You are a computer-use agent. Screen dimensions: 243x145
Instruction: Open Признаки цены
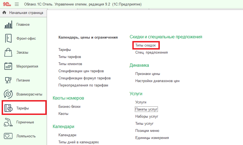coord(147,74)
